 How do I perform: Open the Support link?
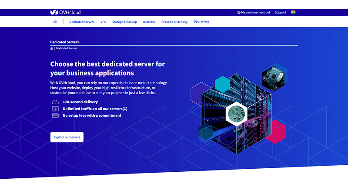280,13
